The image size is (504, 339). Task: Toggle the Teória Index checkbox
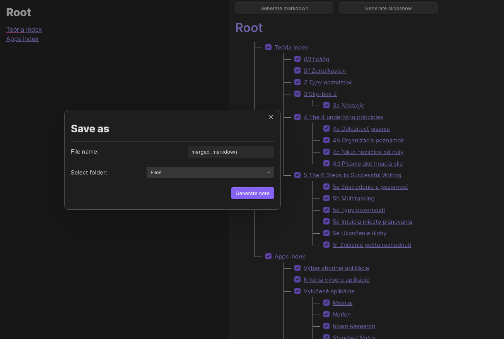[x=268, y=47]
